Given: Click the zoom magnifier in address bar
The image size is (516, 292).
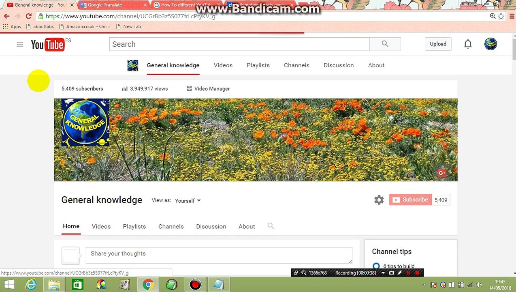Looking at the screenshot, I should point(493,16).
